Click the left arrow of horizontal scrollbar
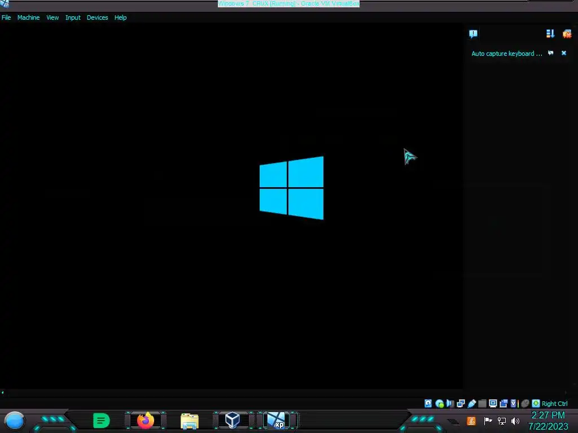The height and width of the screenshot is (433, 578). pyautogui.click(x=2, y=392)
